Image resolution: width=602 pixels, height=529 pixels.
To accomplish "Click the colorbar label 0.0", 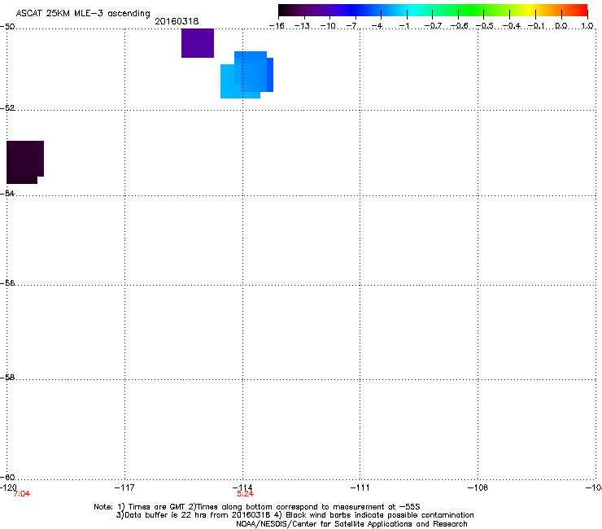I will point(561,26).
